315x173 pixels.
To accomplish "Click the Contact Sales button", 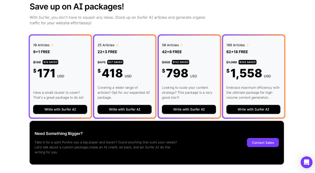I will pyautogui.click(x=263, y=142).
